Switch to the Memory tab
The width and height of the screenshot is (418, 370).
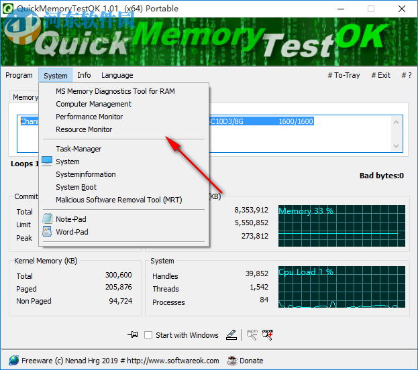[x=25, y=97]
